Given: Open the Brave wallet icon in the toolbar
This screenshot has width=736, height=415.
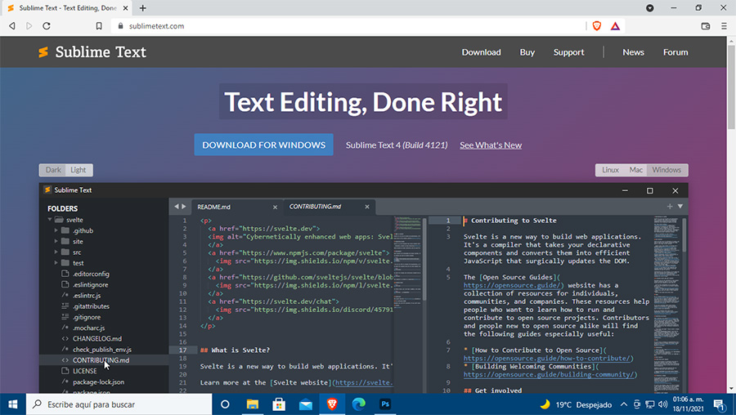Looking at the screenshot, I should (706, 26).
